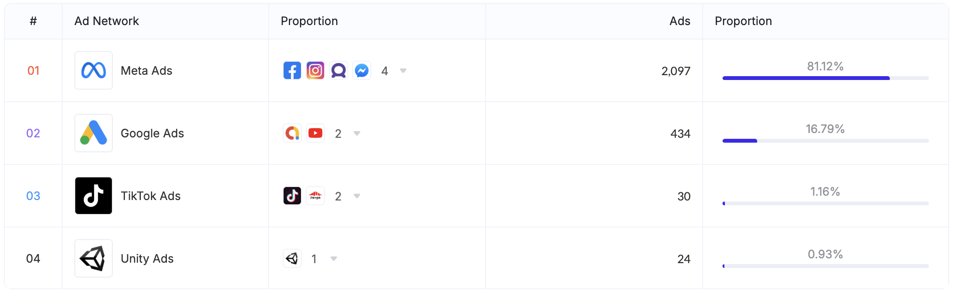The height and width of the screenshot is (294, 954).
Task: Click the Ad Network column header
Action: tap(107, 21)
